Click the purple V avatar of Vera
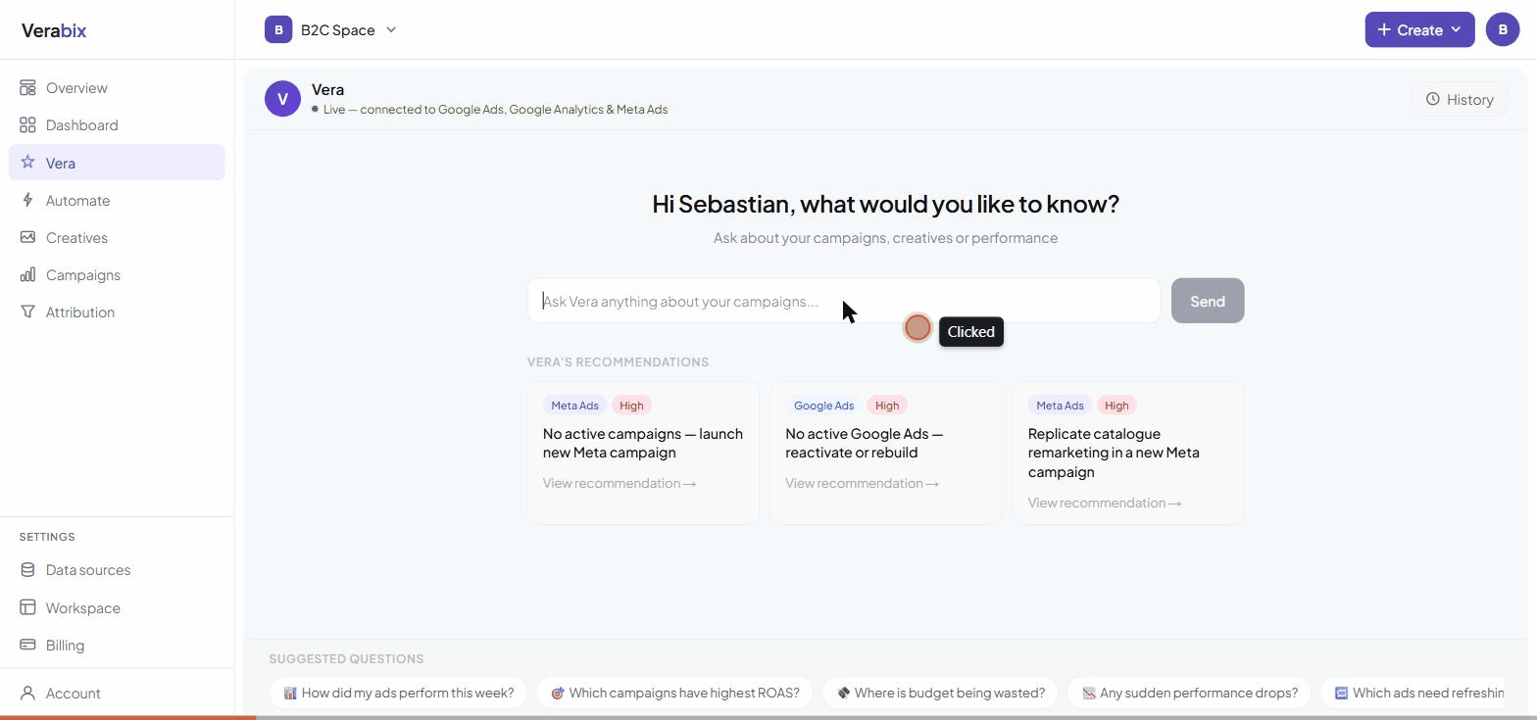The height and width of the screenshot is (720, 1537). click(x=282, y=99)
